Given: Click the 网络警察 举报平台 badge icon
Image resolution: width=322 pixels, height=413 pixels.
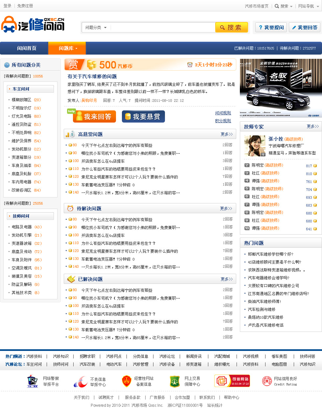Looking at the screenshot, I should point(32,381).
